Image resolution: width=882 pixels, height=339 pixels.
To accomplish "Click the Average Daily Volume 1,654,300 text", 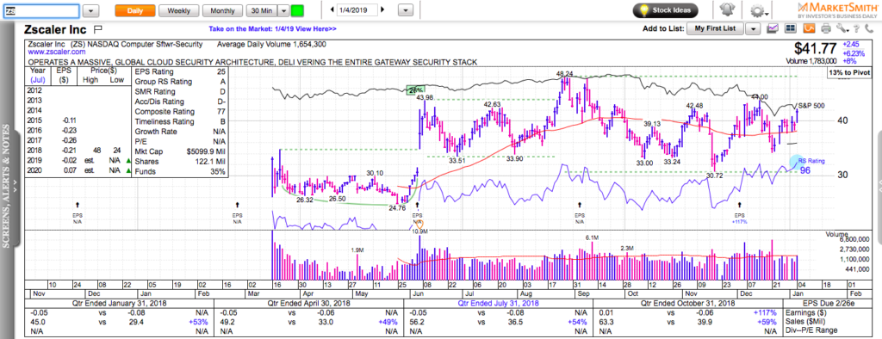I will pyautogui.click(x=271, y=45).
